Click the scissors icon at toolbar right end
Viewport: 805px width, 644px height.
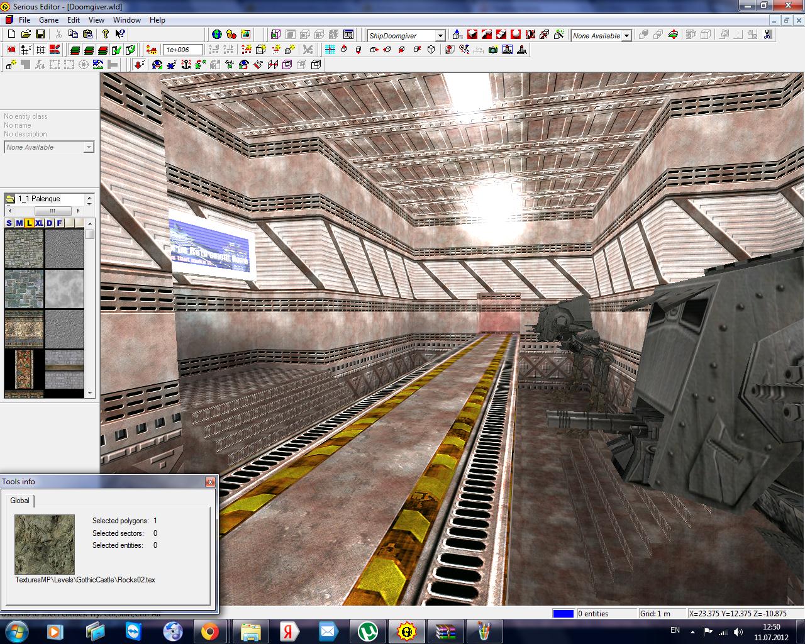767,35
